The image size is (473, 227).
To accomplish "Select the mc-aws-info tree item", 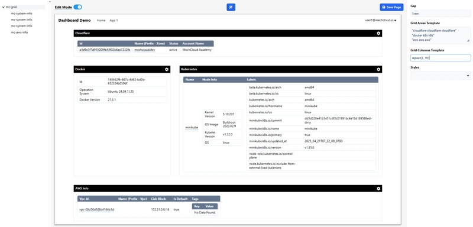I will (x=20, y=33).
